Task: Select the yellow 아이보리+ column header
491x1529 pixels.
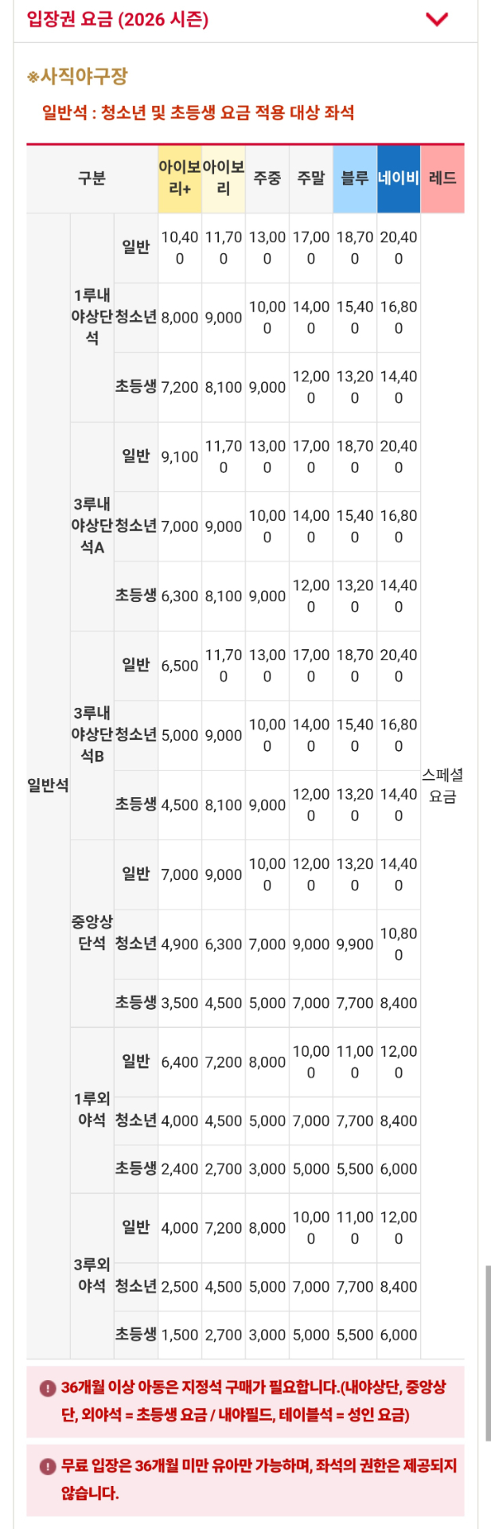Action: click(180, 178)
